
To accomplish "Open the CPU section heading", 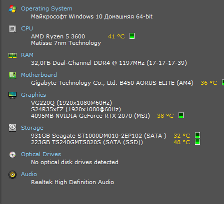I will (x=27, y=28).
